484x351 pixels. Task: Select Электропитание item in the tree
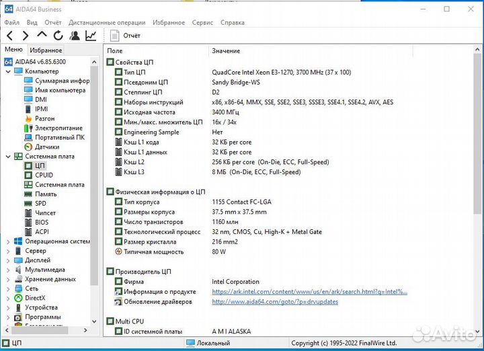tap(58, 128)
